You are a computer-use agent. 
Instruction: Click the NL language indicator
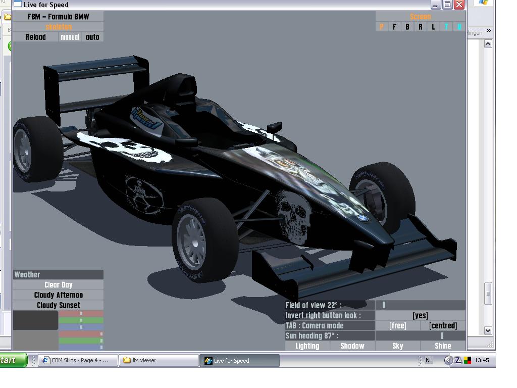pyautogui.click(x=429, y=360)
